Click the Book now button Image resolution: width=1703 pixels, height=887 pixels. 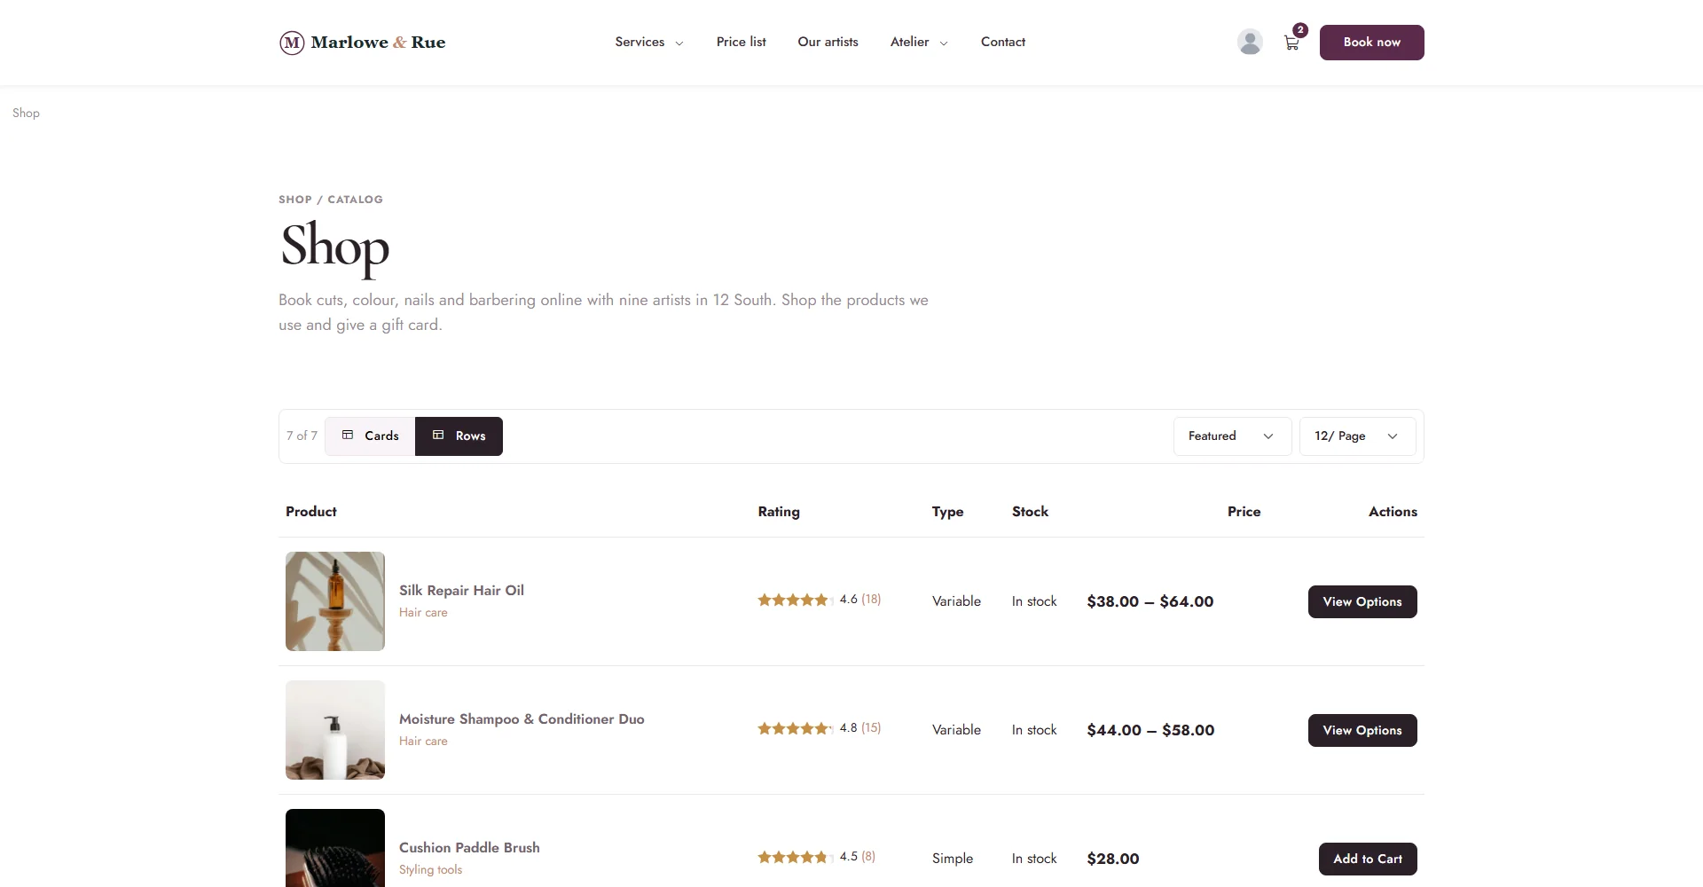point(1371,43)
